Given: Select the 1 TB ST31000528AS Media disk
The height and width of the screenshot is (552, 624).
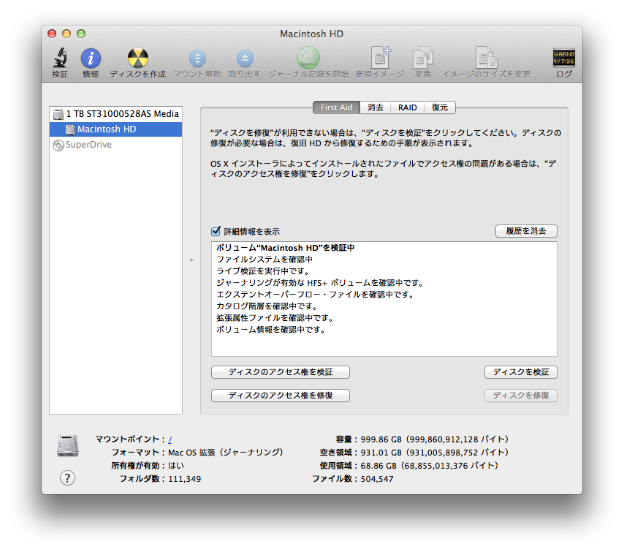Looking at the screenshot, I should click(x=115, y=114).
